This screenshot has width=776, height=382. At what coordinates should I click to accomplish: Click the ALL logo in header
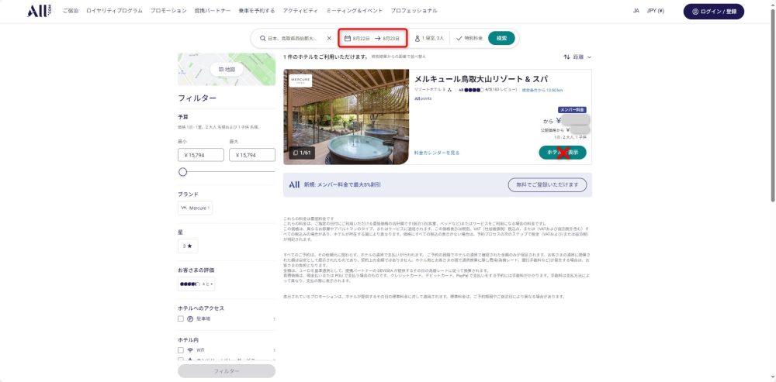click(x=39, y=11)
